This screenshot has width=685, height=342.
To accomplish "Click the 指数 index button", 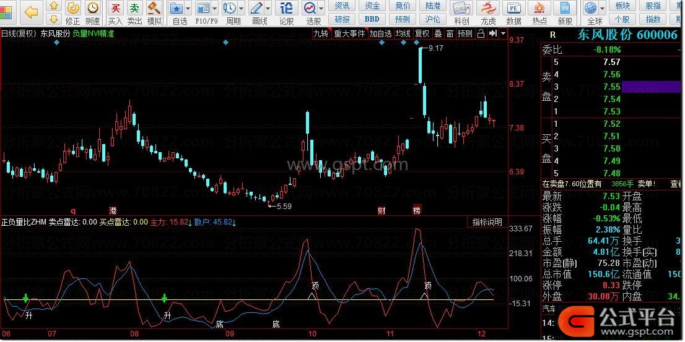I will [653, 19].
